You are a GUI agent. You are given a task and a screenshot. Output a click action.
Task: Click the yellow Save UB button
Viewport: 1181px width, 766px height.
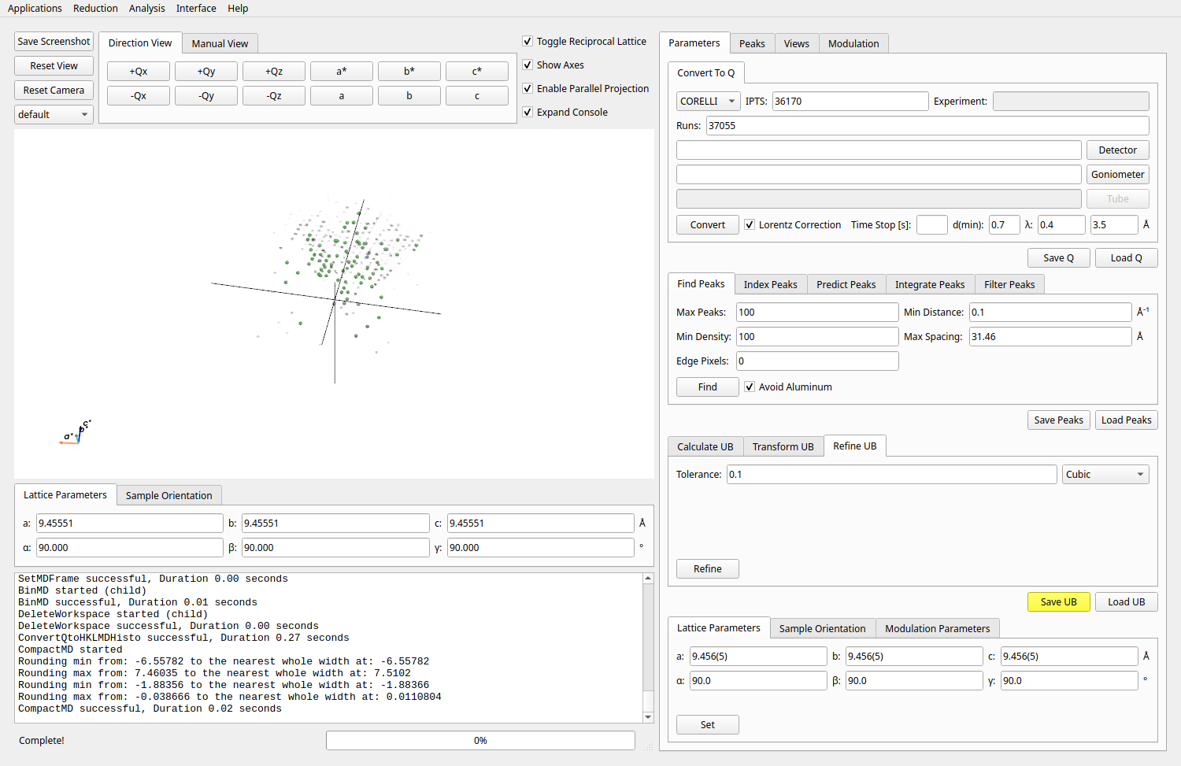1059,601
